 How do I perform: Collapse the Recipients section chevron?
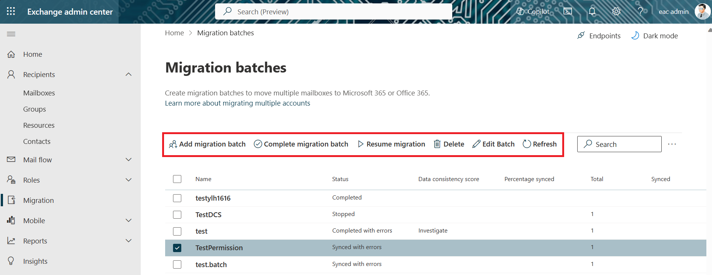[129, 74]
